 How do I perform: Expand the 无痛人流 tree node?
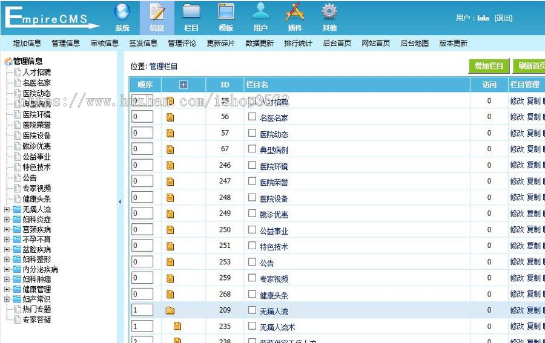[x=7, y=210]
